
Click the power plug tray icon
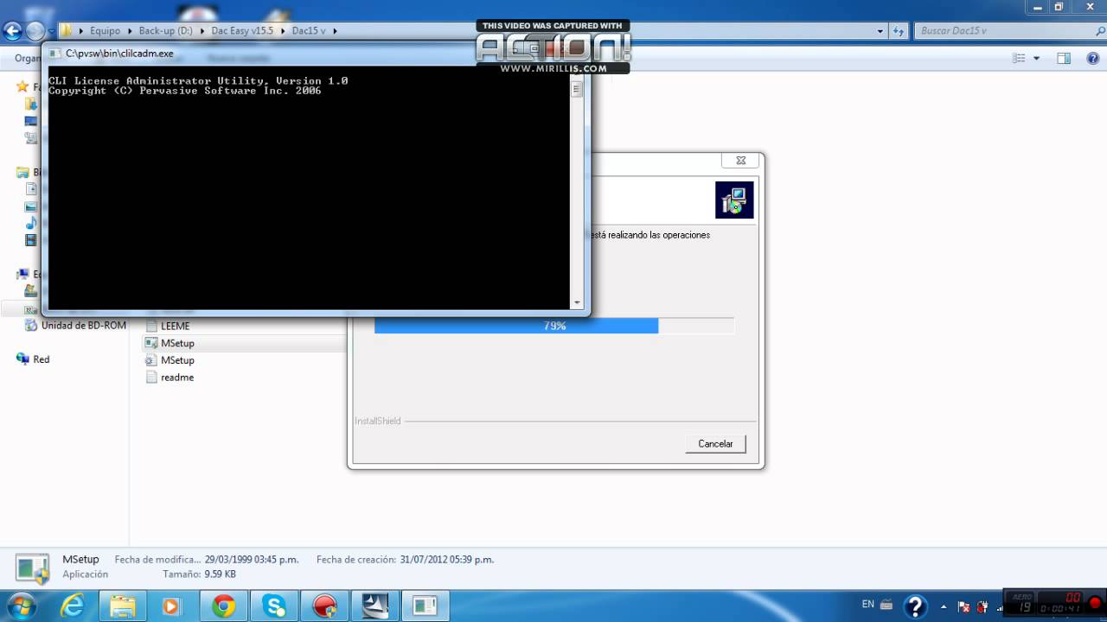point(982,606)
